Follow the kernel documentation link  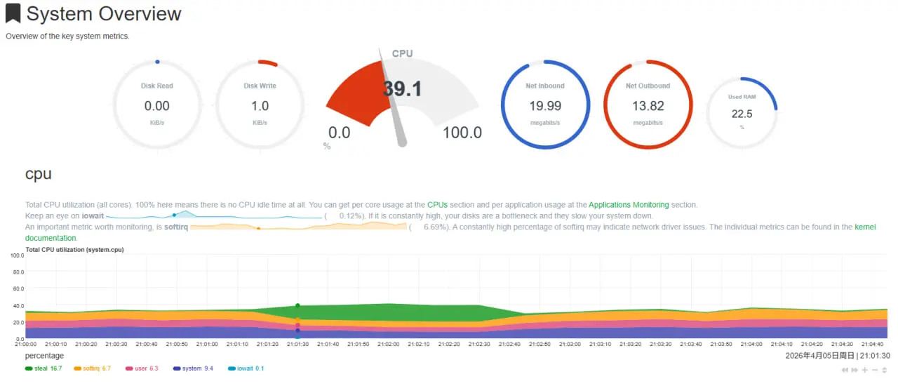[x=864, y=227]
